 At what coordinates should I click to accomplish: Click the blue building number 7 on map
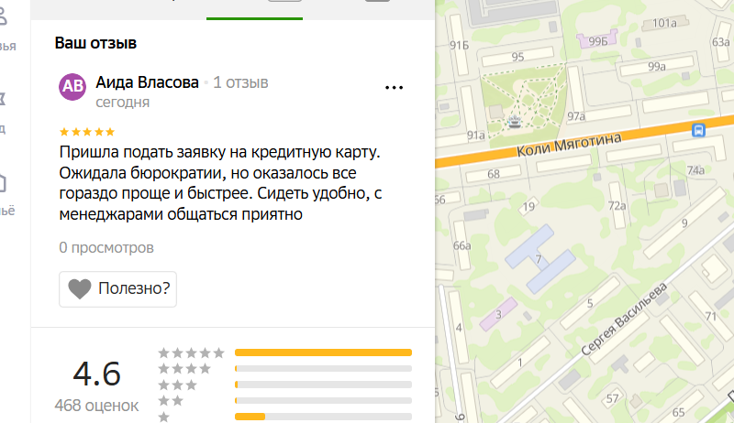point(539,259)
